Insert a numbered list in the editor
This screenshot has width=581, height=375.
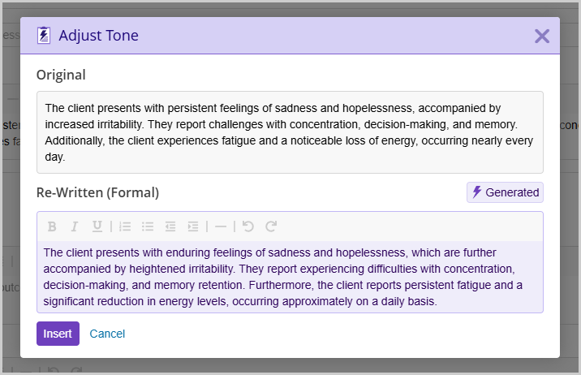coord(125,226)
